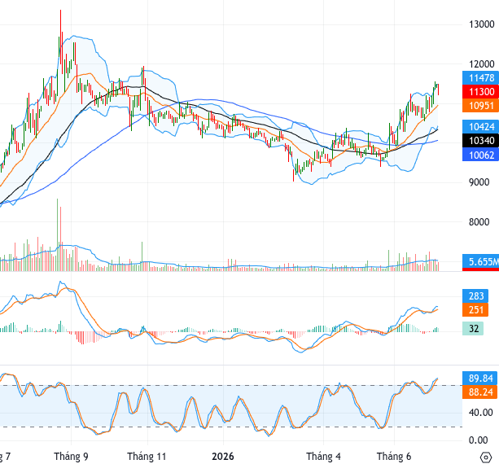Click the orange 10951 moving average label
Image resolution: width=499 pixels, height=464 pixels.
click(480, 106)
